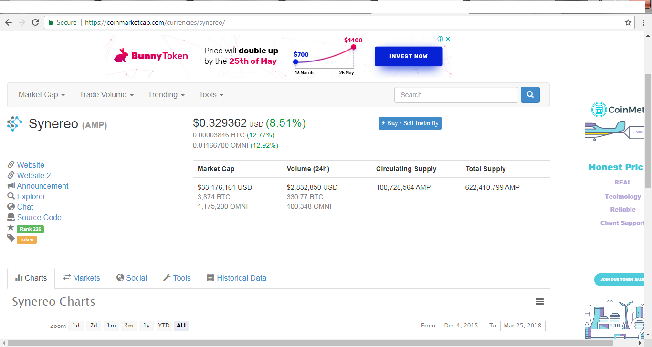Viewport: 652px width, 347px height.
Task: Close the Bunny Token ad
Action: point(448,39)
